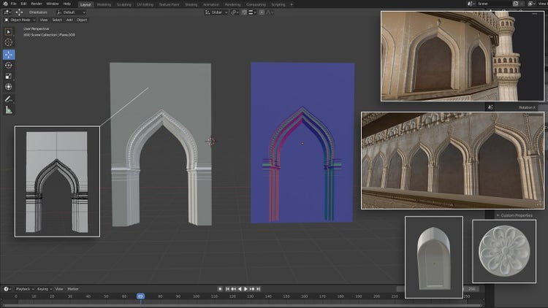Click the Playback button in timeline
This screenshot has height=308, width=548.
click(23, 289)
